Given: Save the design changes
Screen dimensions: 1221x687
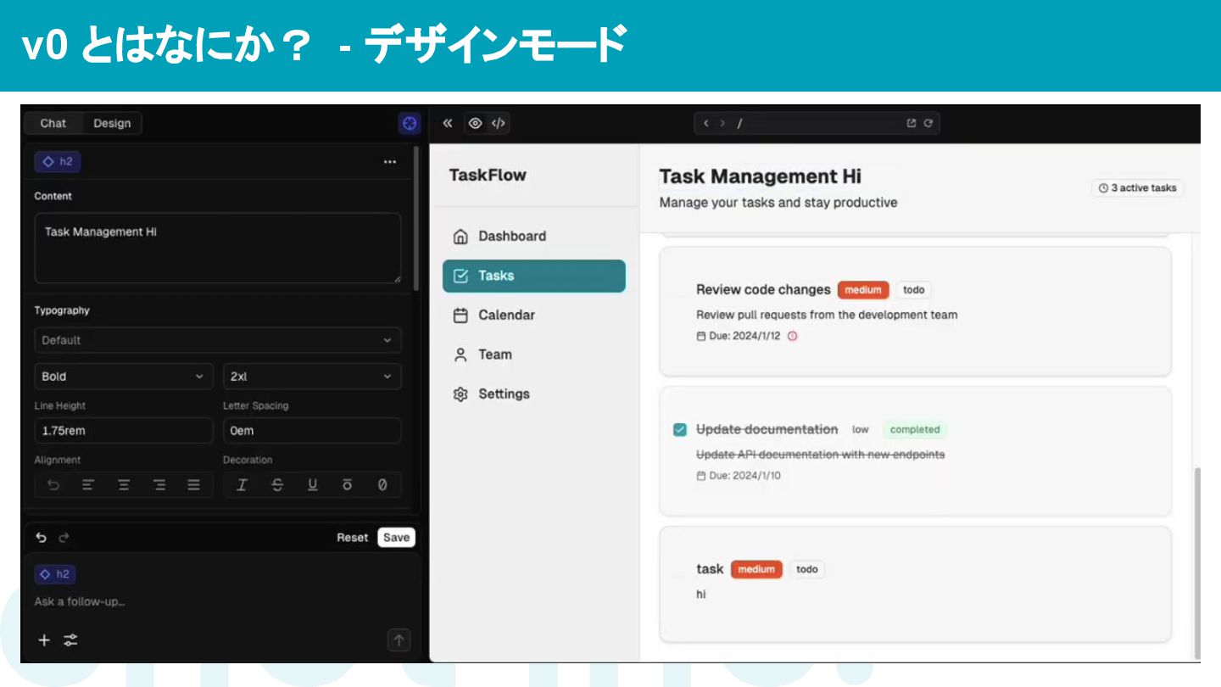Looking at the screenshot, I should [396, 538].
